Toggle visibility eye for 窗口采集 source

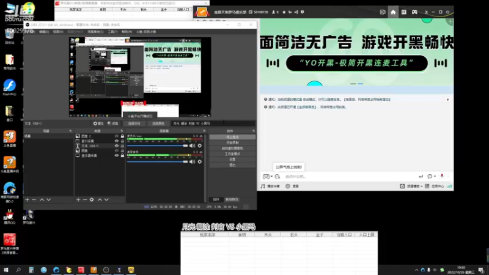tap(116, 141)
